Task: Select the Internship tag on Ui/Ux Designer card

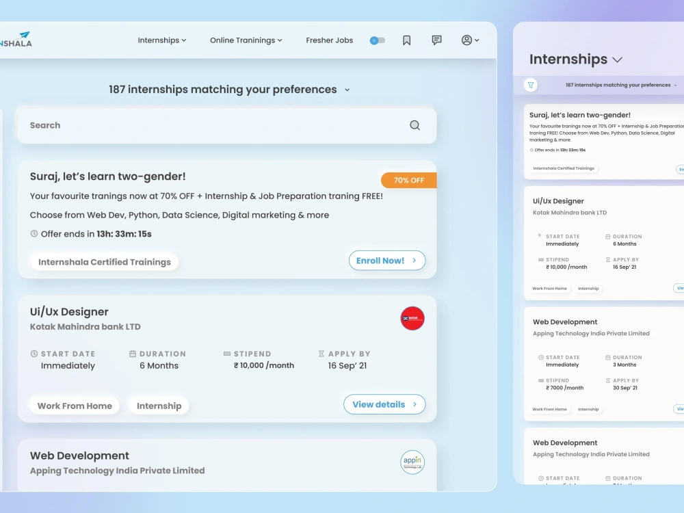Action: (x=159, y=406)
